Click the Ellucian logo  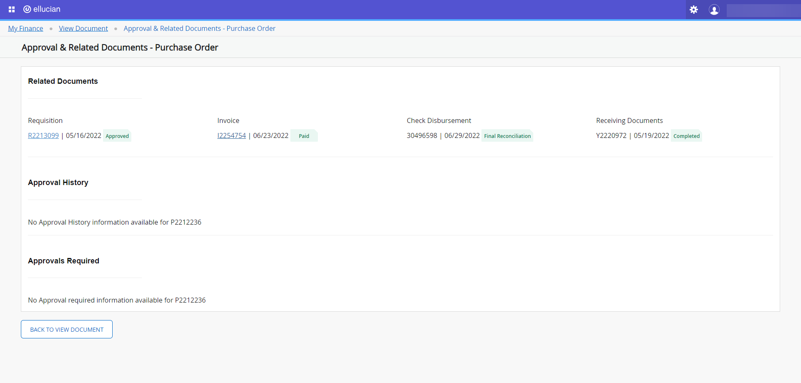click(x=42, y=9)
